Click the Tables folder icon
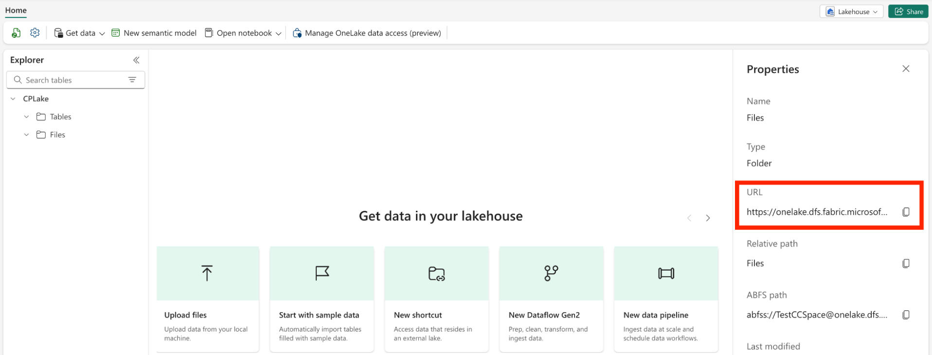Screen dimensions: 932x355 point(41,117)
